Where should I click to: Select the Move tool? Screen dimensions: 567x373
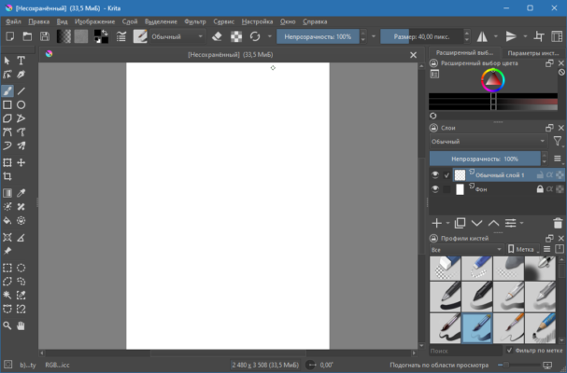(x=21, y=162)
